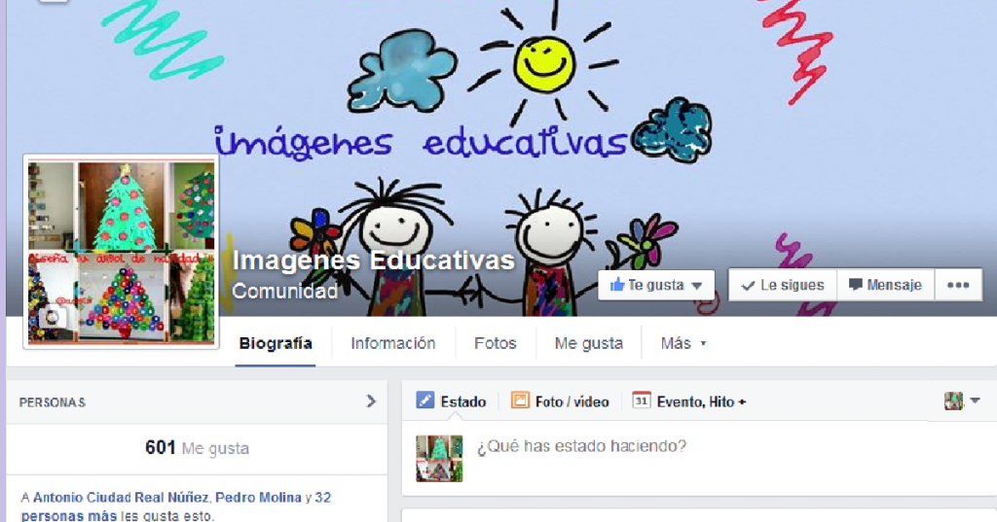Go to the Biografía tab
997x522 pixels.
[x=276, y=343]
